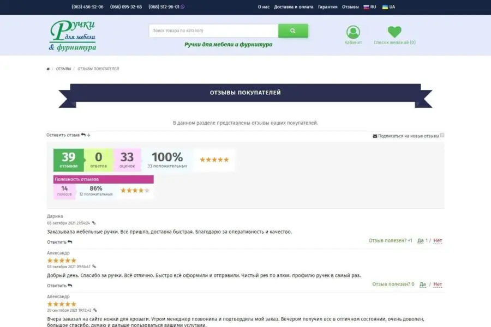Expand reply form under Дарина's review
This screenshot has width=491, height=327.
click(x=59, y=242)
